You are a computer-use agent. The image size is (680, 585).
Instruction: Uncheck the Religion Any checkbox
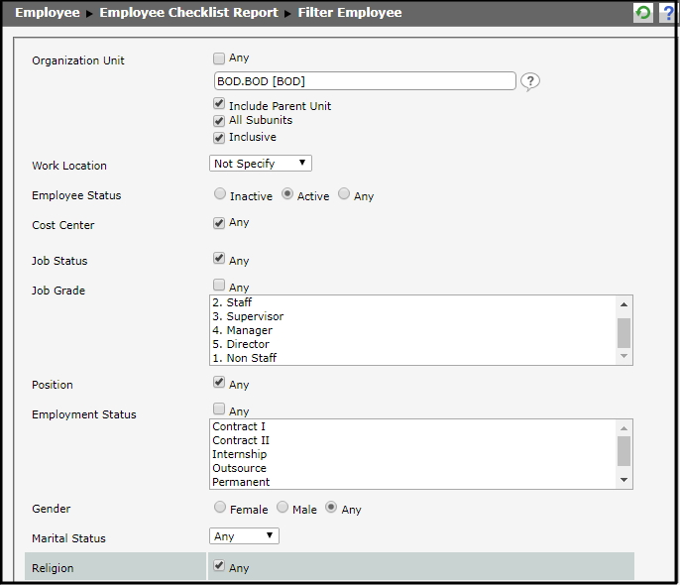219,567
